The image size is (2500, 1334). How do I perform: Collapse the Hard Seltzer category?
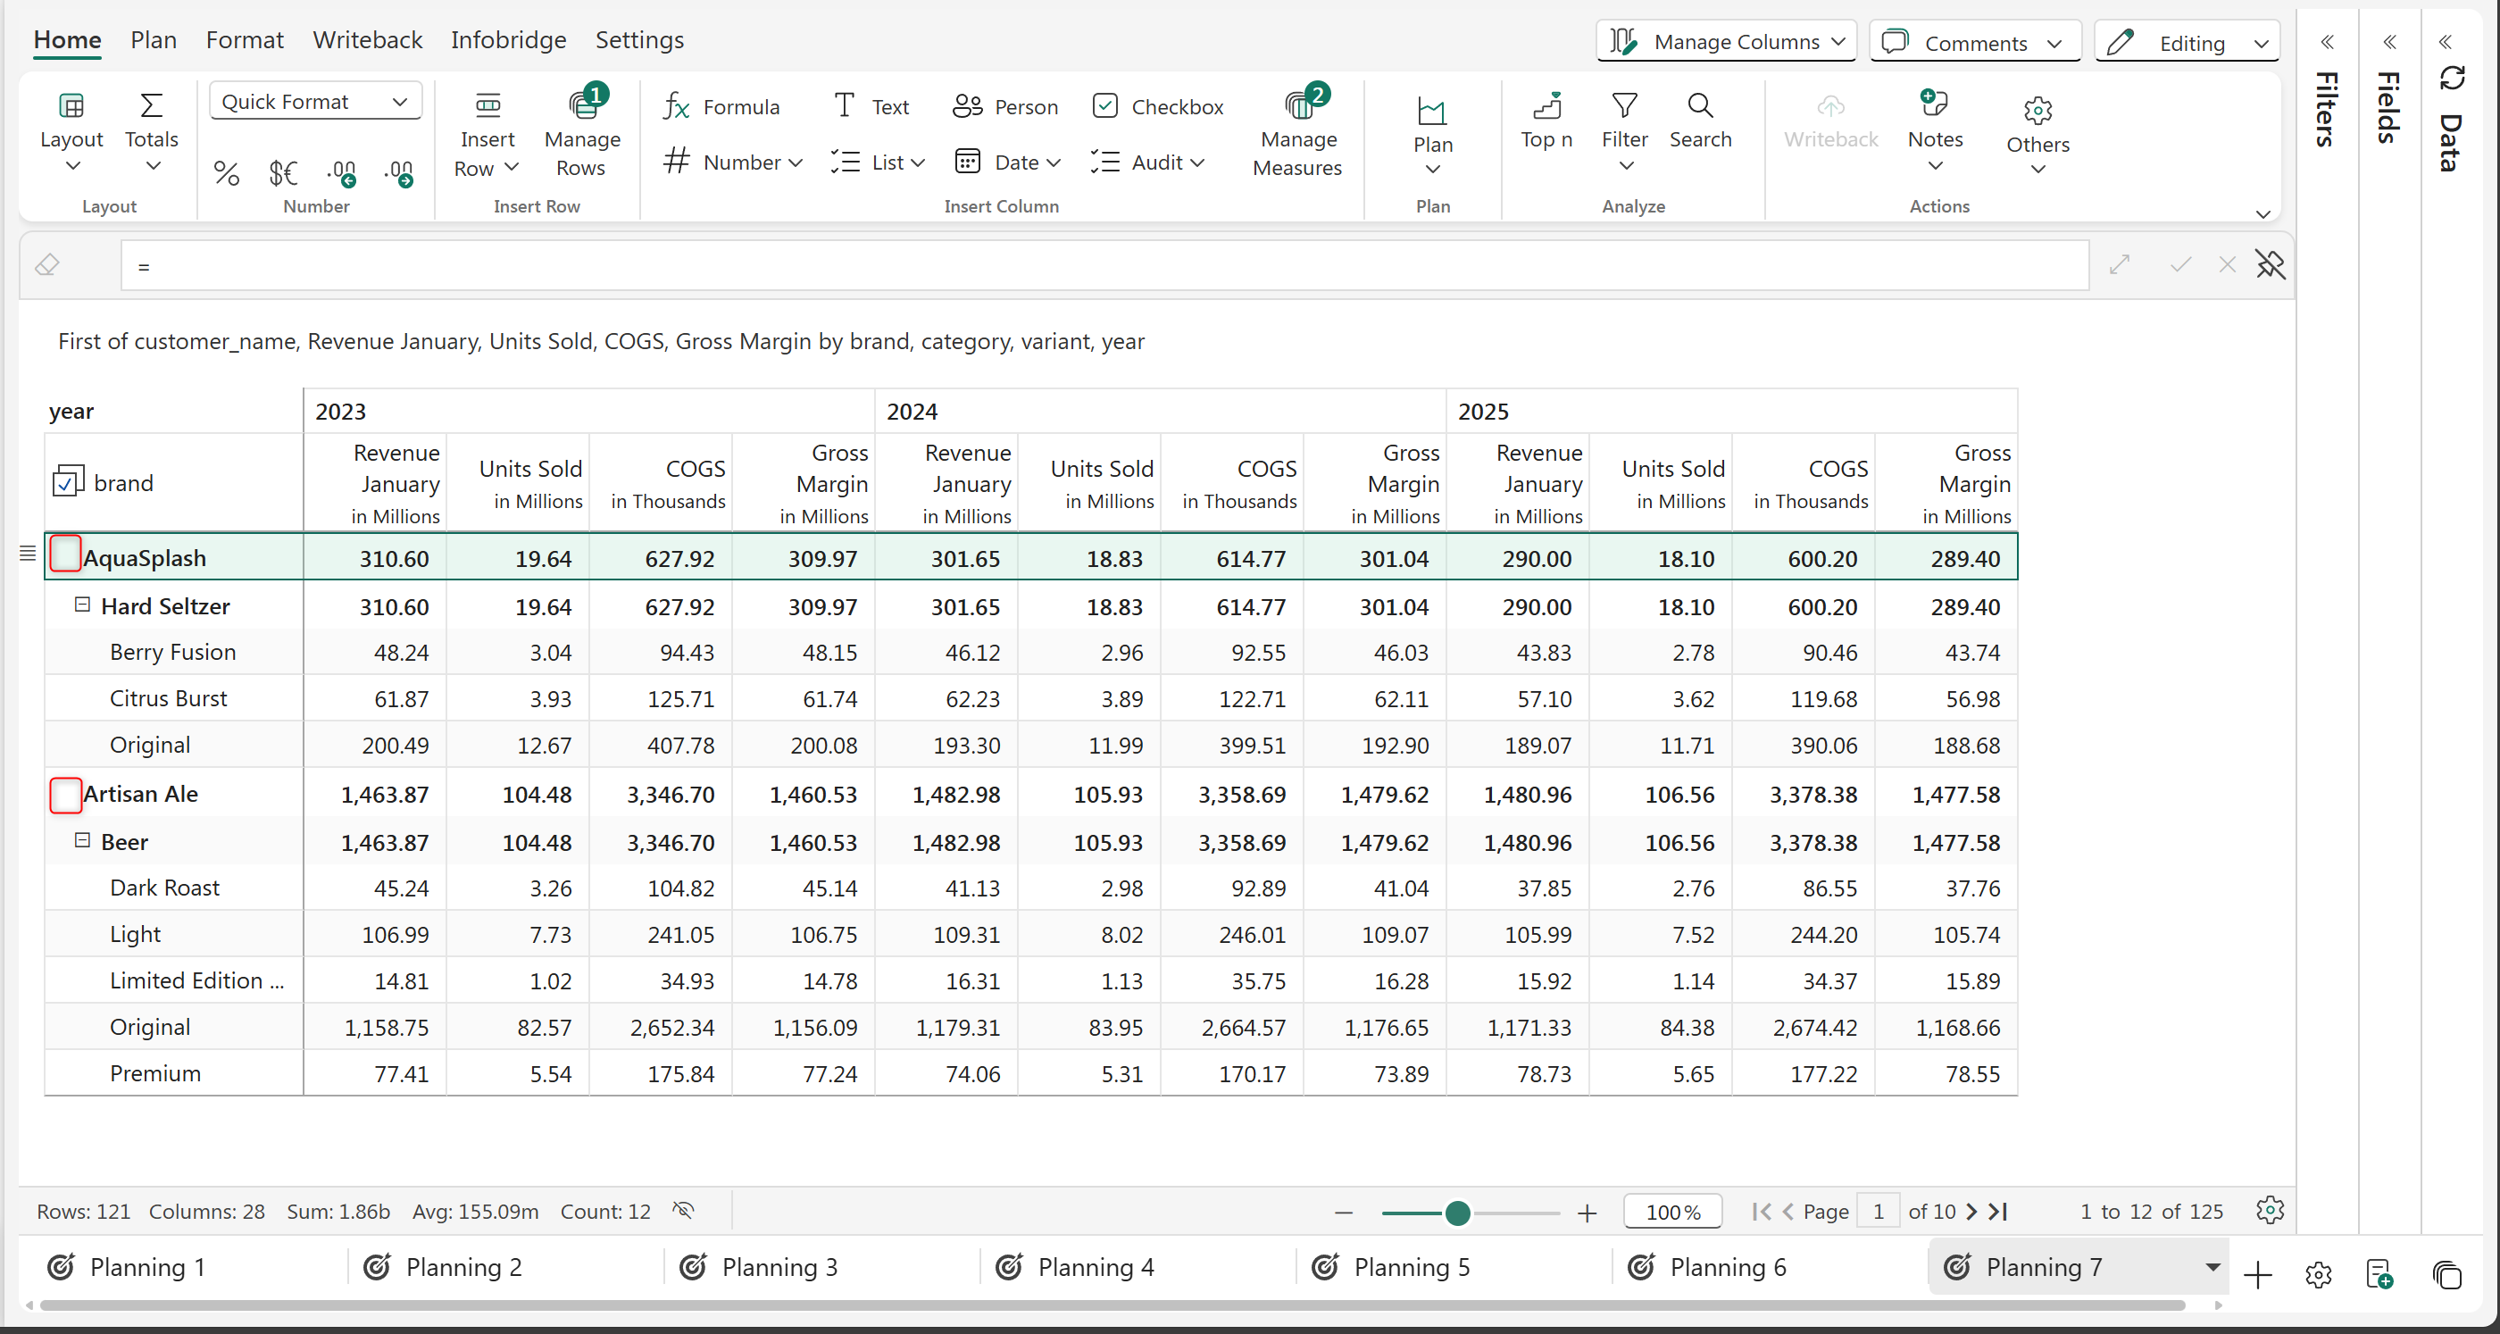82,604
